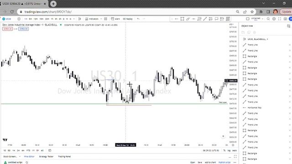292x164 pixels.
Task: Open the indicator templates grid icon
Action: [105, 19]
